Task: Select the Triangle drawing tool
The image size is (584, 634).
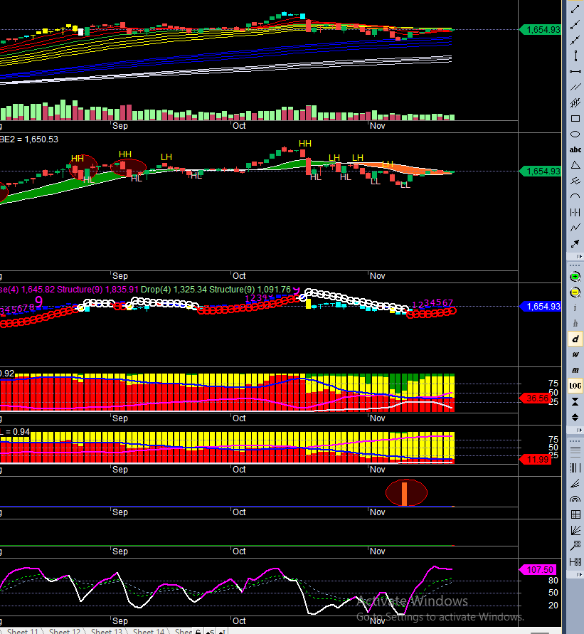Action: click(575, 165)
